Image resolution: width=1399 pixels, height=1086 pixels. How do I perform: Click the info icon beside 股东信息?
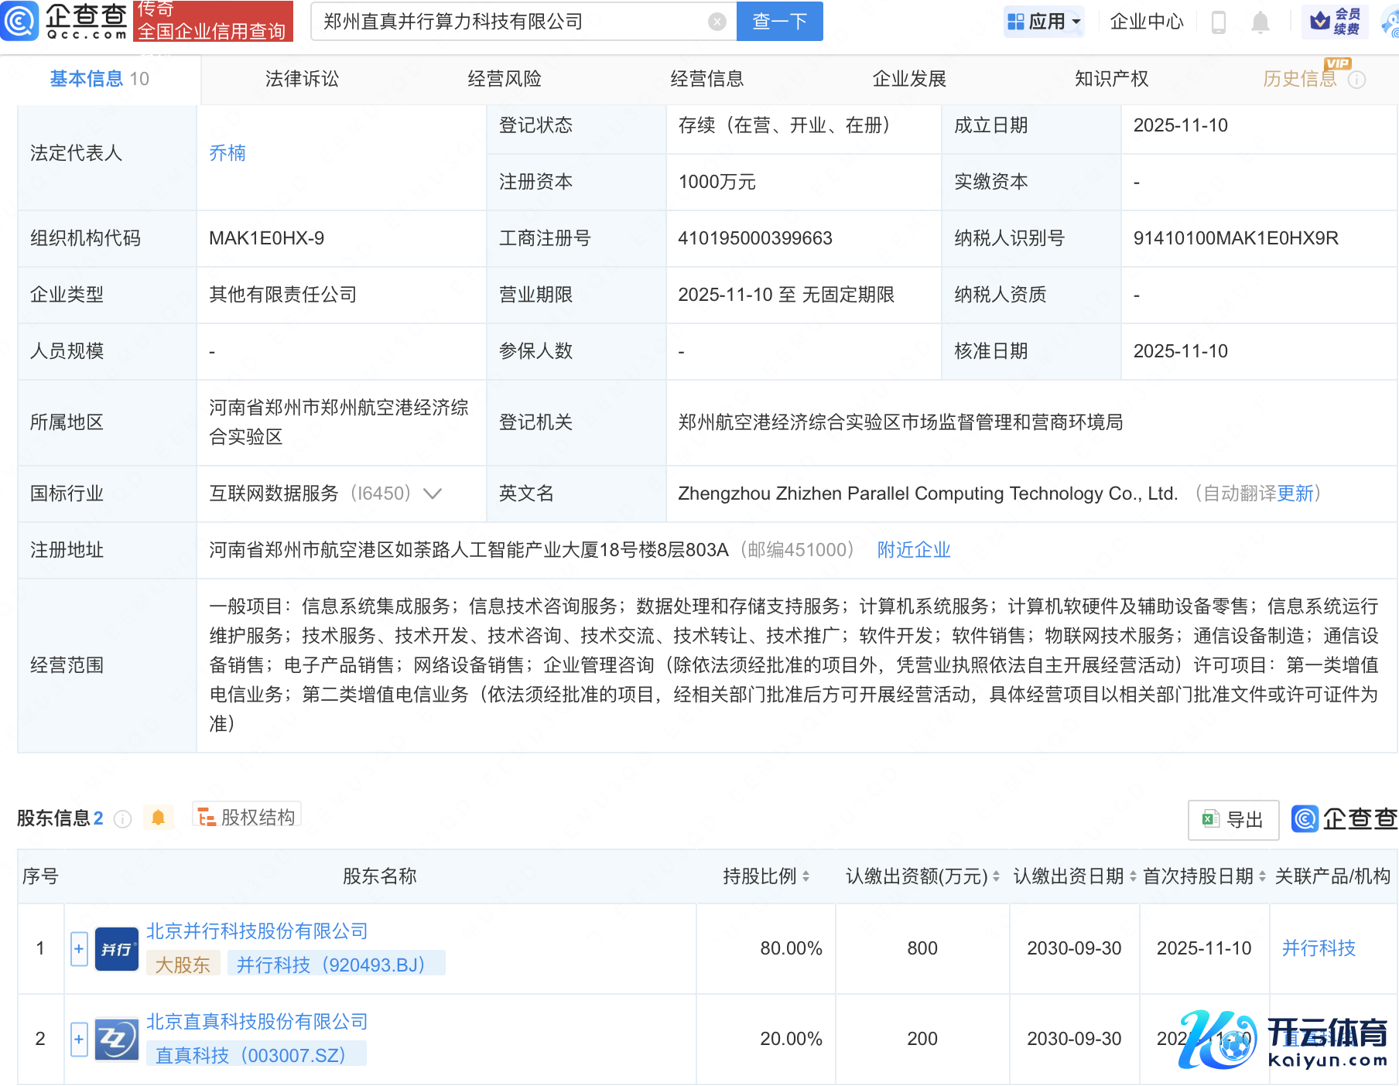(x=123, y=818)
